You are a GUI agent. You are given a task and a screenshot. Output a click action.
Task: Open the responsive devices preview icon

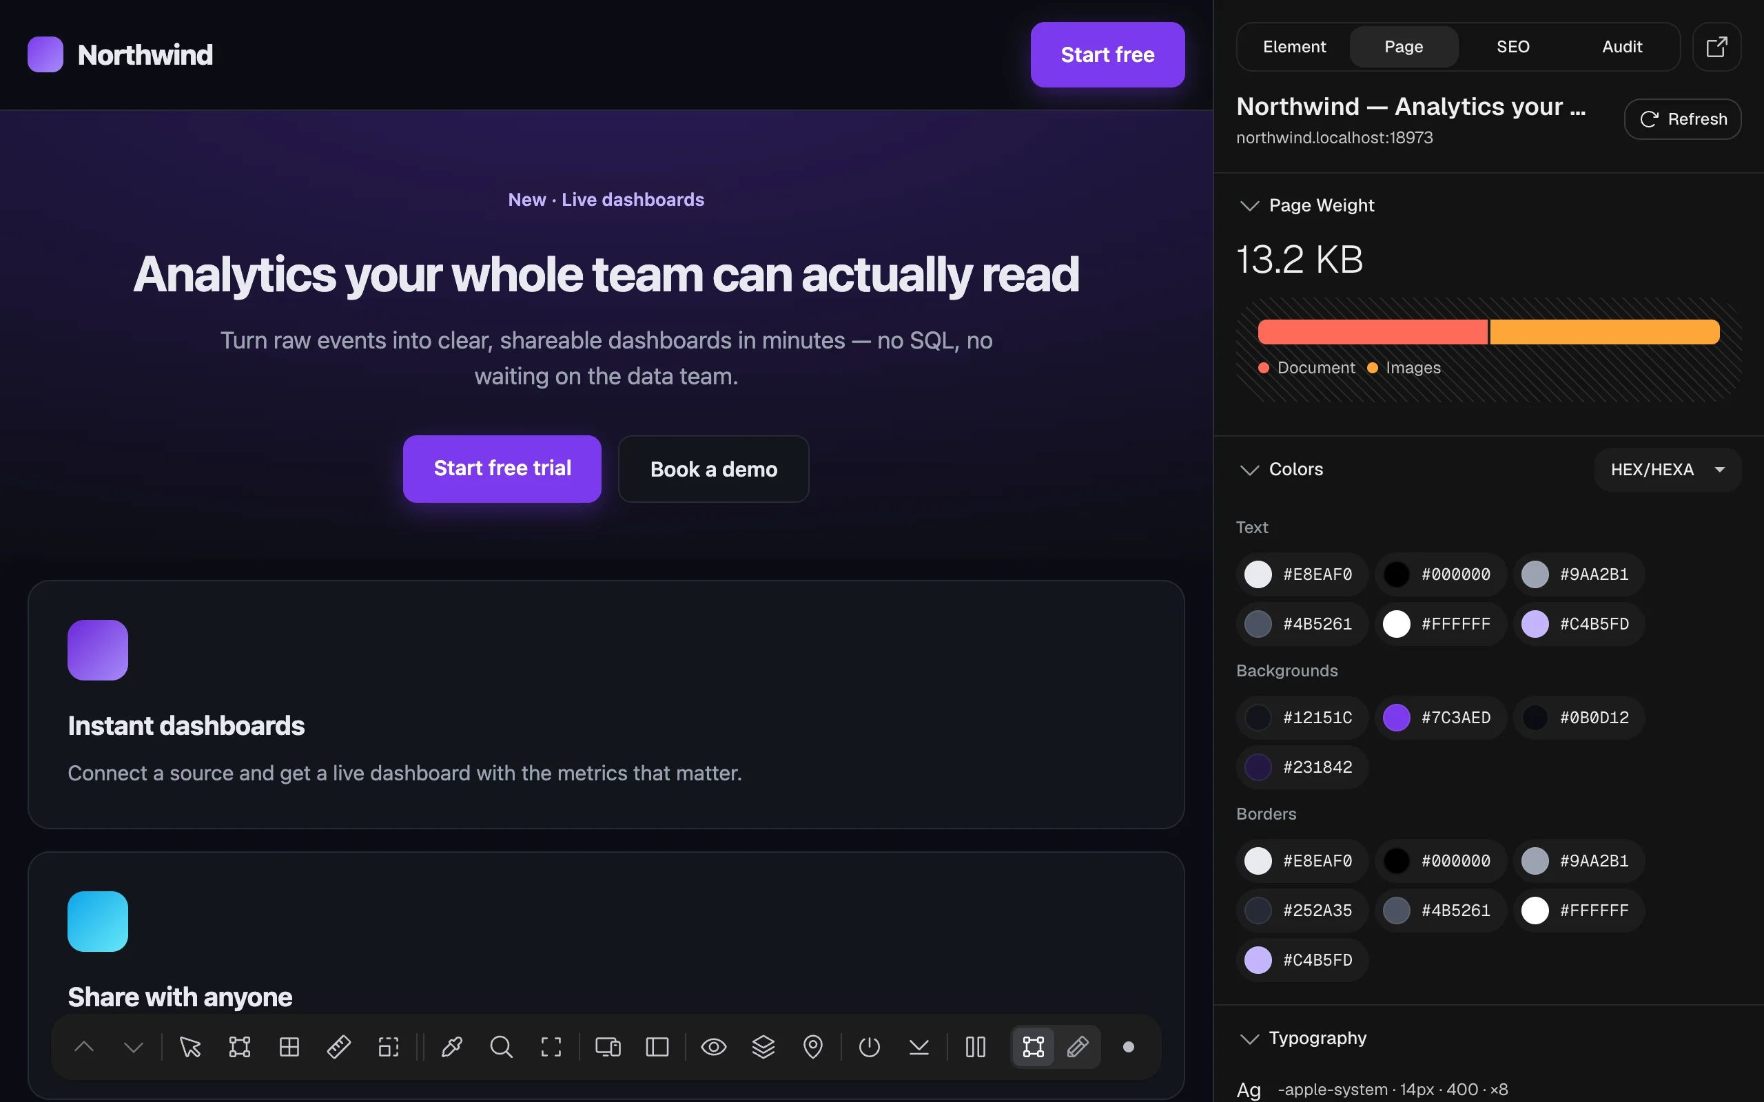point(608,1048)
